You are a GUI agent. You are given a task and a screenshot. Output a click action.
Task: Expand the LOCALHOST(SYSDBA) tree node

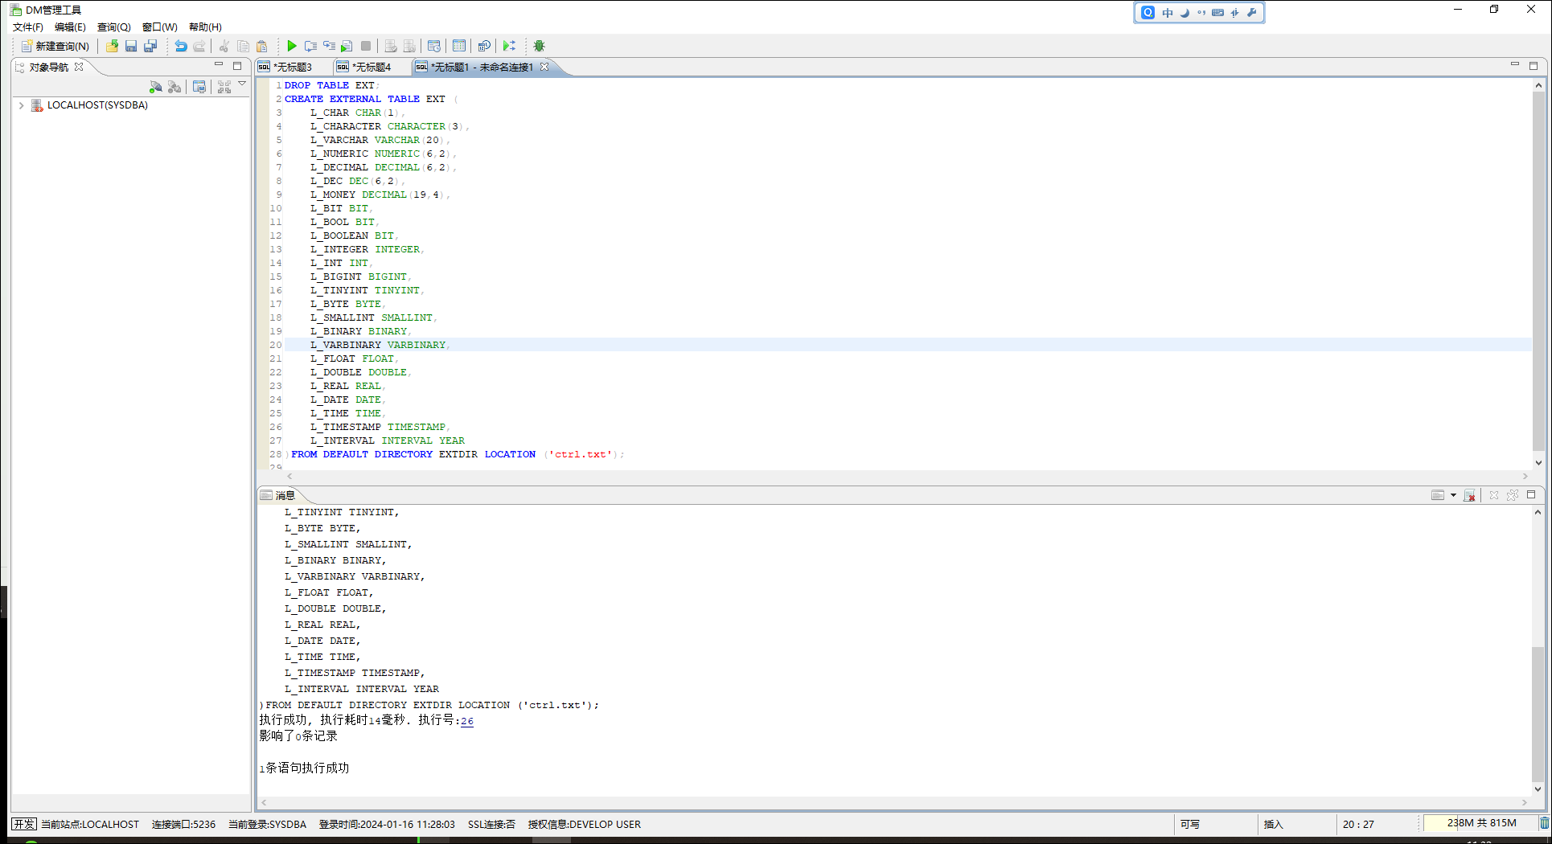[x=21, y=105]
